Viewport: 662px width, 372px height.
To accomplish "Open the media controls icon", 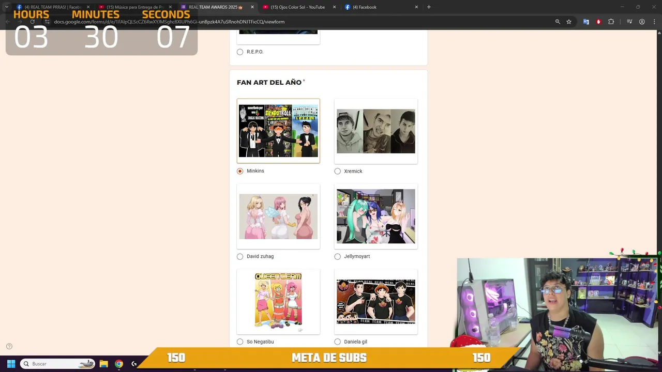I will (x=629, y=22).
